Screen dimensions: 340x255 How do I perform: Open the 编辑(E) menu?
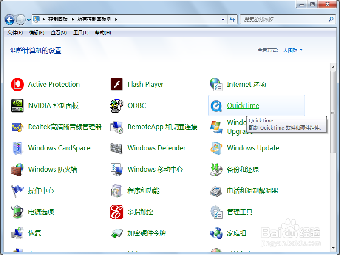tap(37, 33)
